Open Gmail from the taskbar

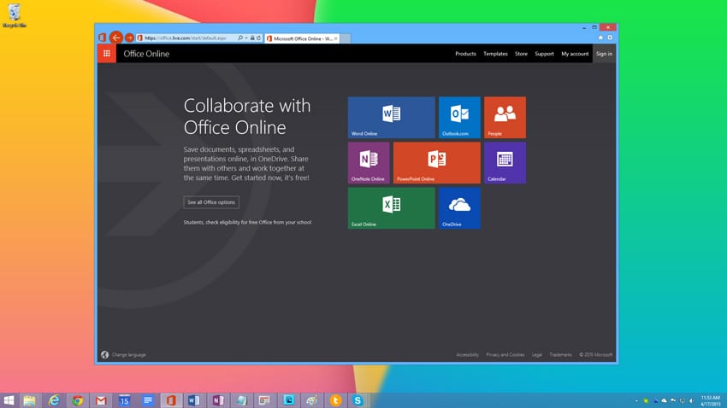(101, 400)
